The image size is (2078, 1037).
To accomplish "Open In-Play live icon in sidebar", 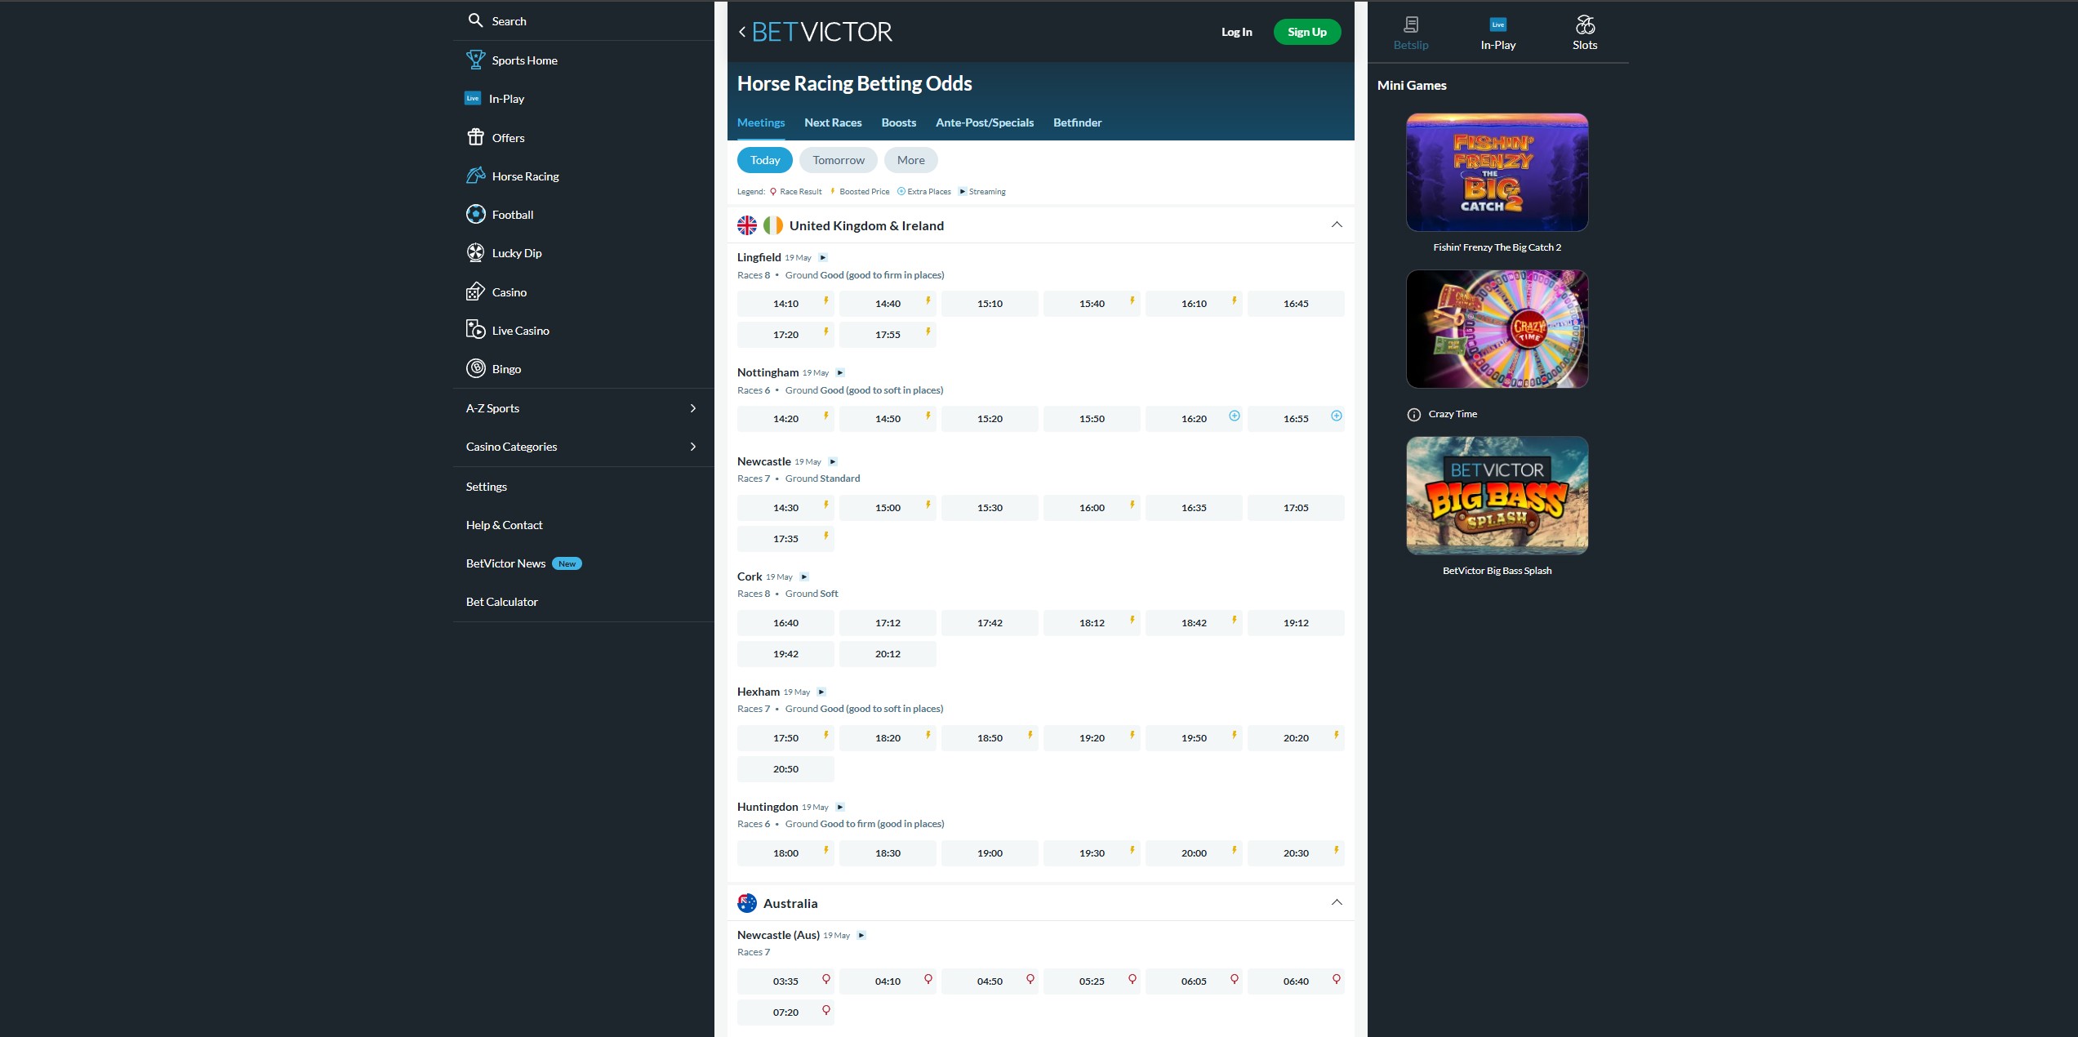I will click(473, 98).
